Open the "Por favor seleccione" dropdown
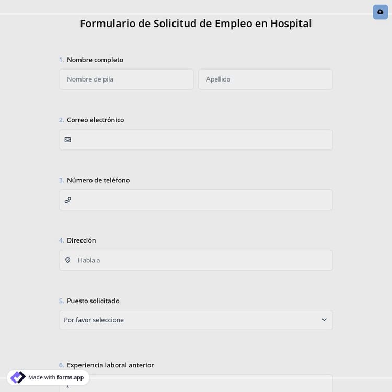 [x=188, y=320]
